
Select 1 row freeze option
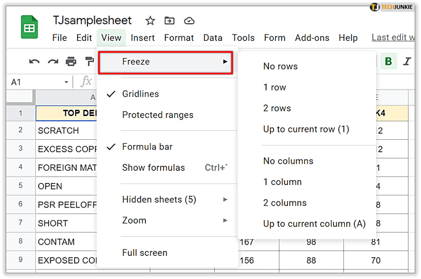point(275,87)
